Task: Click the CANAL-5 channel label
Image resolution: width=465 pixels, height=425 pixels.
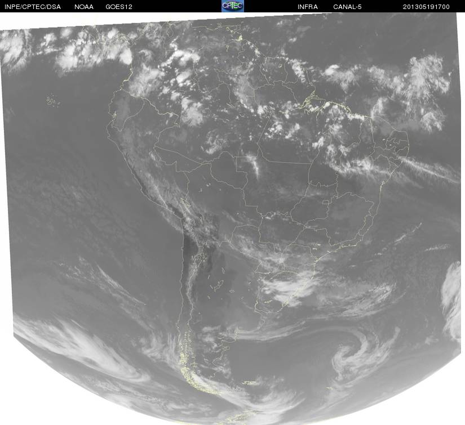Action: [347, 7]
